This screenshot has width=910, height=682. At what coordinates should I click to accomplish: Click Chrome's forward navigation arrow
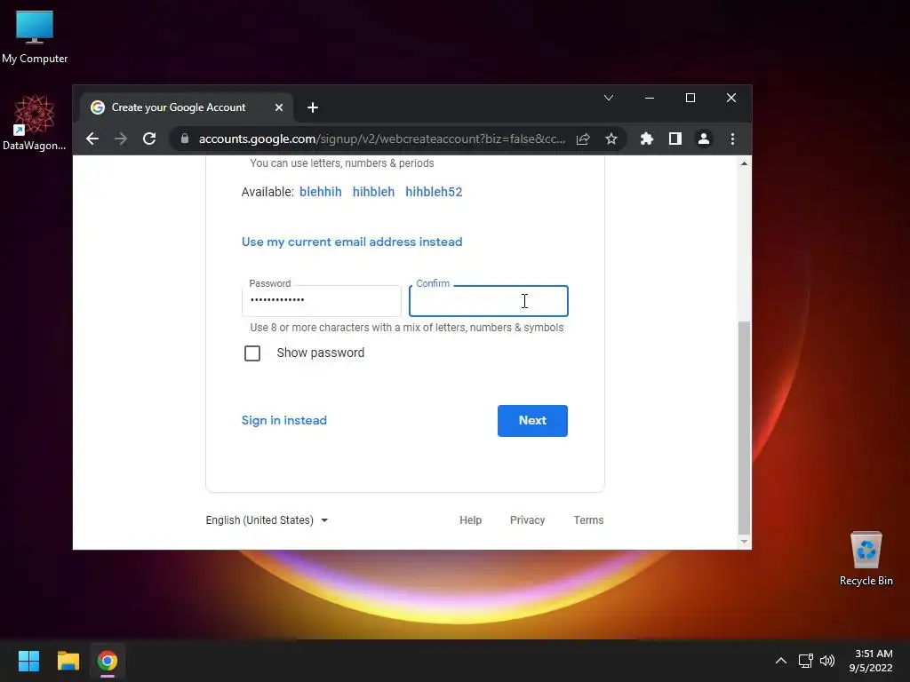click(121, 139)
